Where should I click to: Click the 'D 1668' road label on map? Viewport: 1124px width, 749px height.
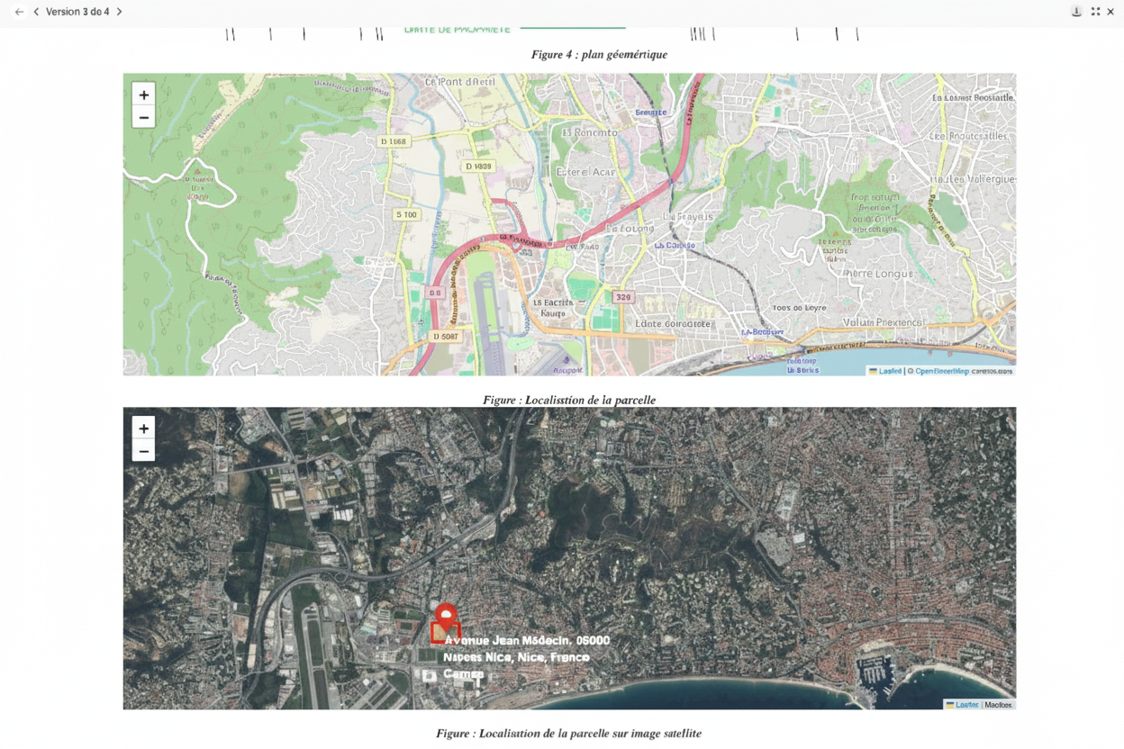[394, 141]
